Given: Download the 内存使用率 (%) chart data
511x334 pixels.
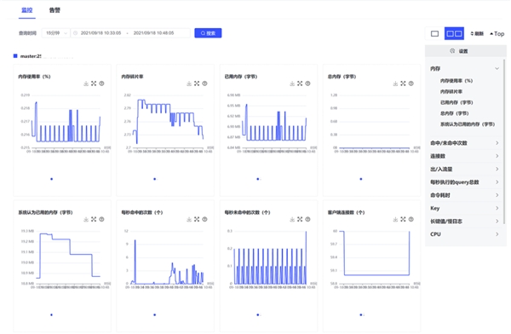Looking at the screenshot, I should tap(86, 83).
